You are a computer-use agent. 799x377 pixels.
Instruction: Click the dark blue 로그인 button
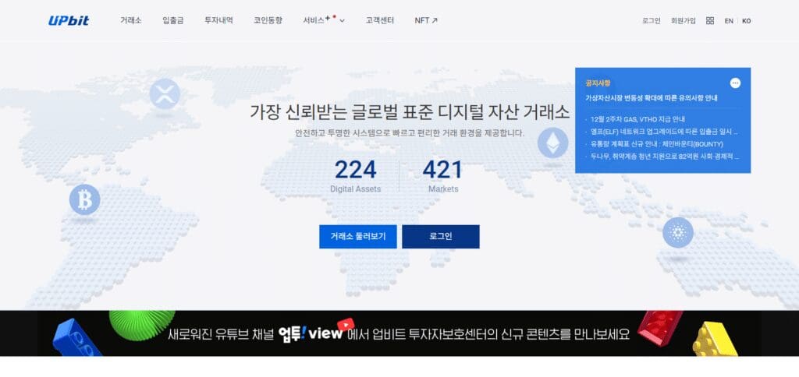(441, 237)
